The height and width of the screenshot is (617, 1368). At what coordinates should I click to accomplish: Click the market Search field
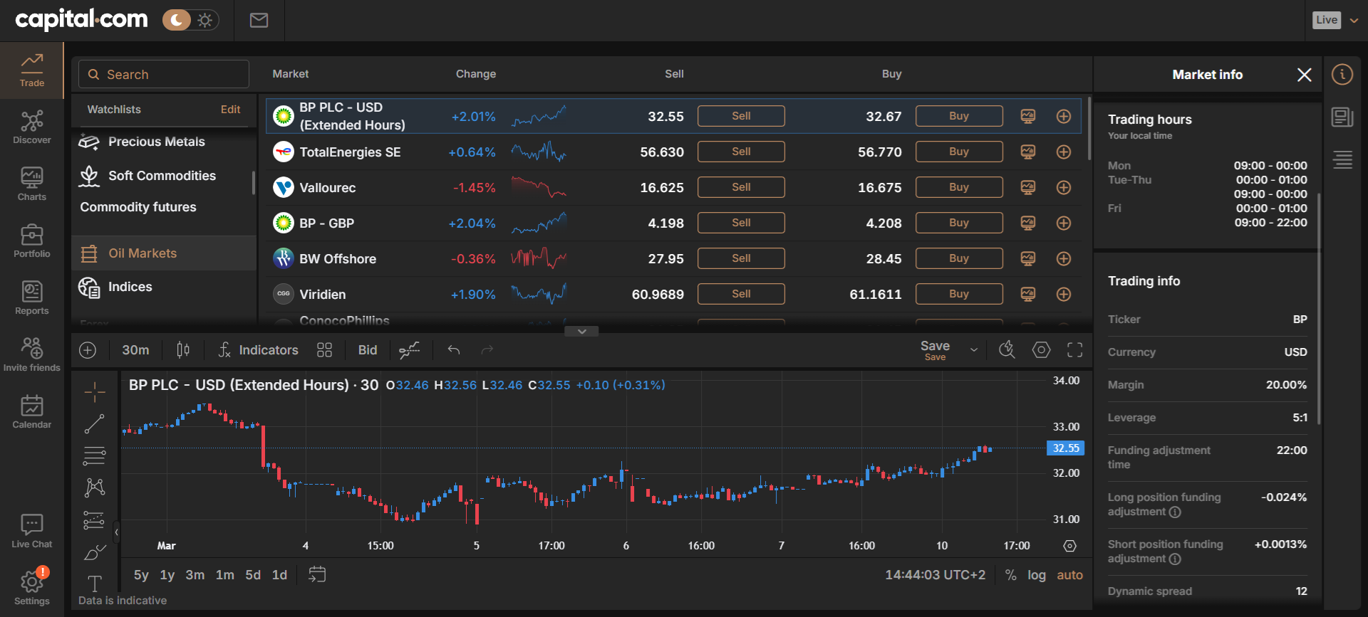[x=164, y=74]
